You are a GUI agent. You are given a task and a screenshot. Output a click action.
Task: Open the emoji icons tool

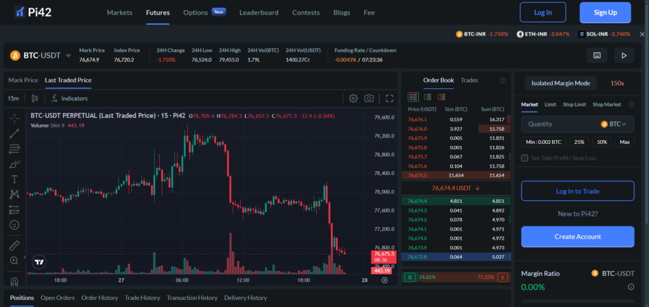pos(14,225)
